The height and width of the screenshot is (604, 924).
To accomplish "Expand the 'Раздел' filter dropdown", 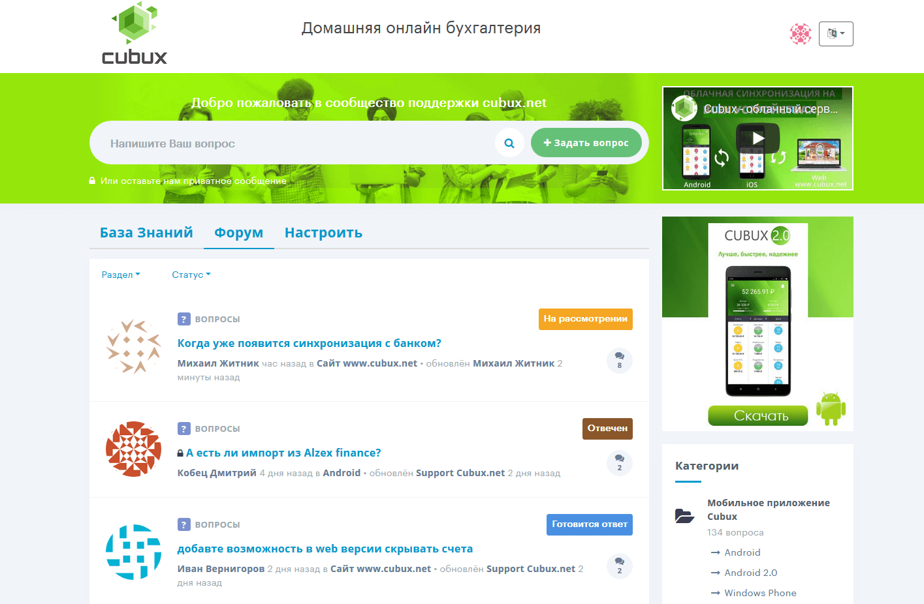I will 121,275.
